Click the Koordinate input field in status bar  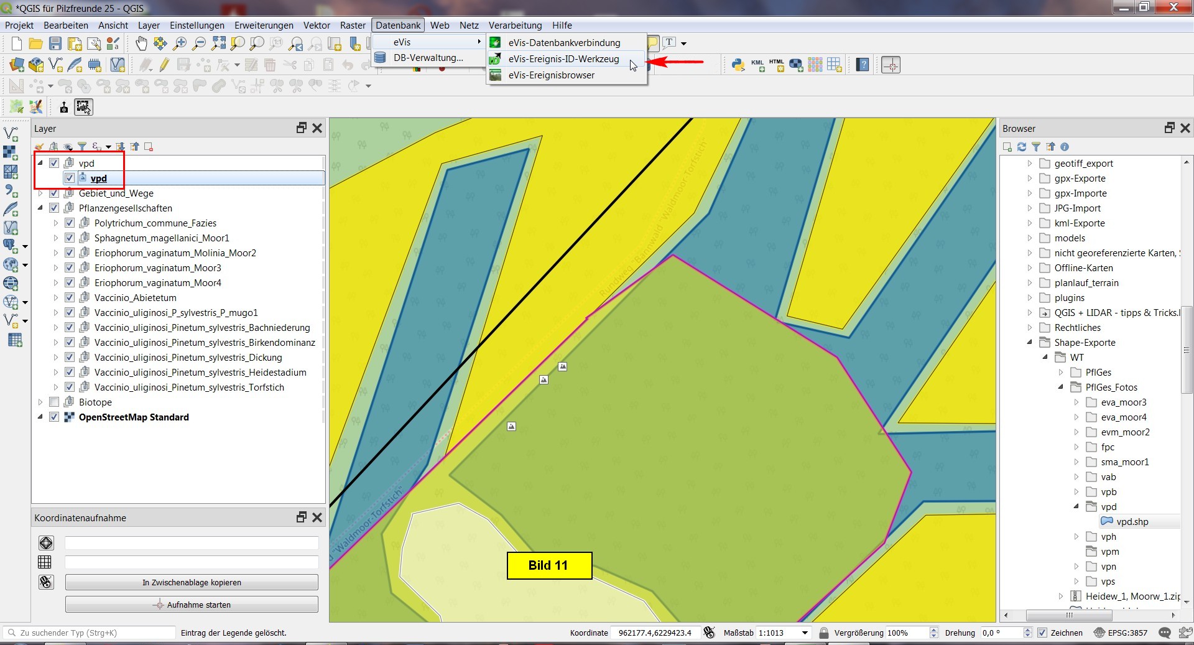point(654,633)
